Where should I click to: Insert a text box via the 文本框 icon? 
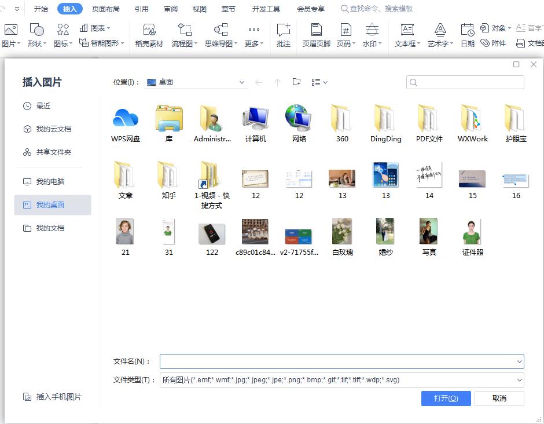[x=405, y=35]
